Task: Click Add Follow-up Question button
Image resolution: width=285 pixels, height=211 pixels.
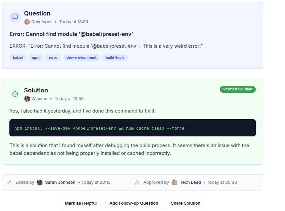Action: tap(134, 203)
